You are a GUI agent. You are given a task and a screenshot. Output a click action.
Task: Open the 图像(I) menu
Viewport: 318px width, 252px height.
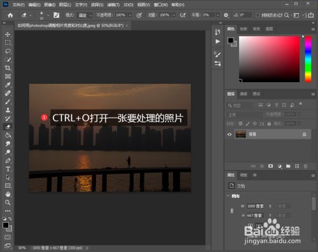[x=50, y=4]
